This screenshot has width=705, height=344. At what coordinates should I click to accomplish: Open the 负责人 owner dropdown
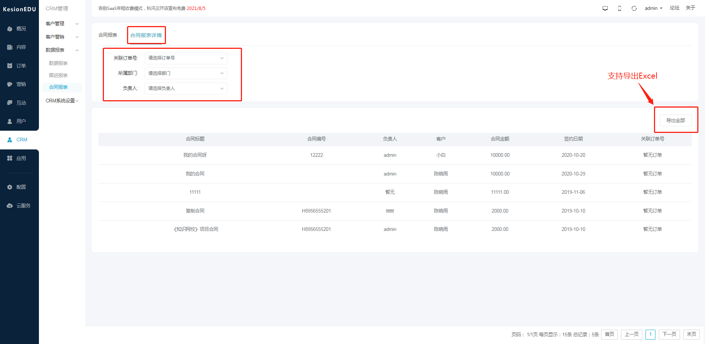tap(186, 88)
